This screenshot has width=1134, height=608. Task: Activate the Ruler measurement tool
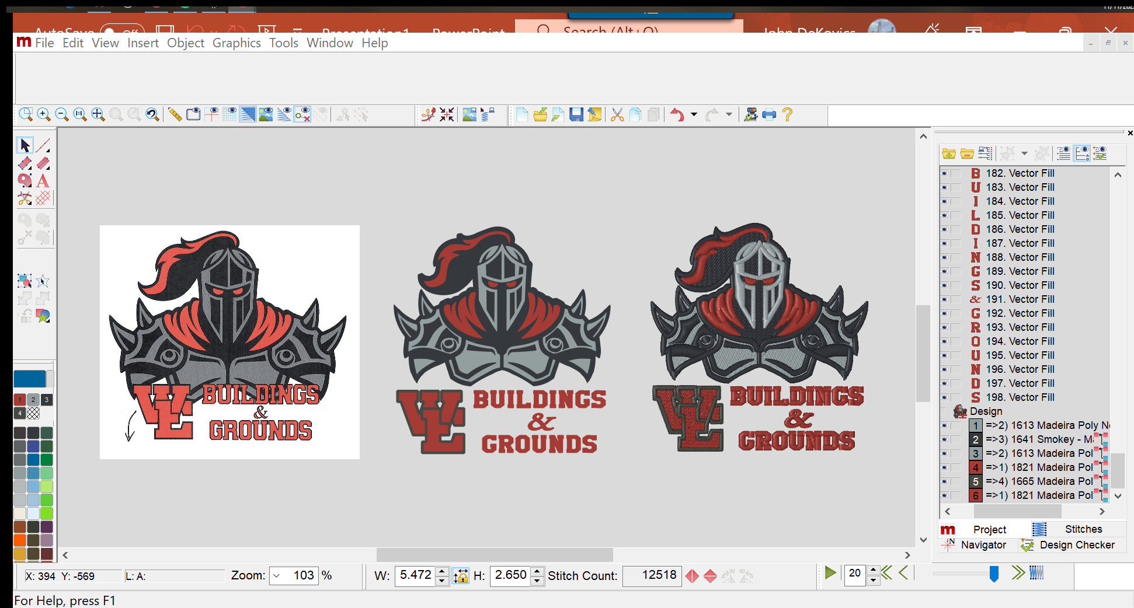[x=175, y=115]
